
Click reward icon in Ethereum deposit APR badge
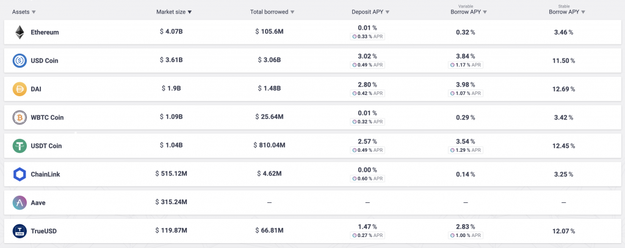[355, 37]
